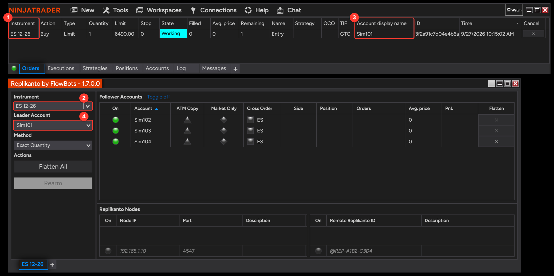Click the Working state cell
The image size is (554, 276).
[x=173, y=34]
